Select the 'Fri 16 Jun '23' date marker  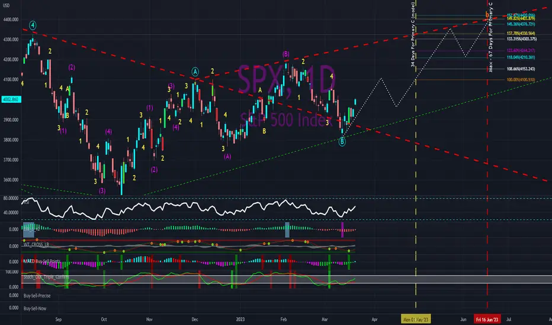487,319
